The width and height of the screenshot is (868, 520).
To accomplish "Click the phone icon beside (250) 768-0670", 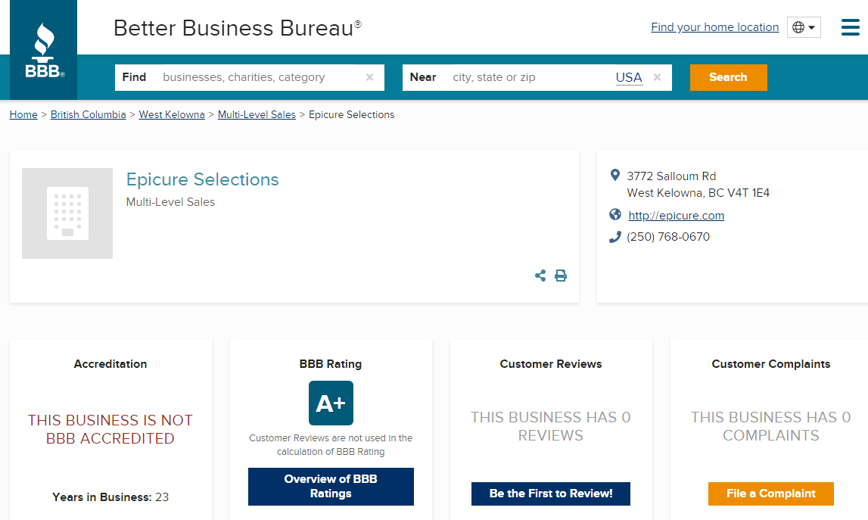I will pyautogui.click(x=615, y=237).
